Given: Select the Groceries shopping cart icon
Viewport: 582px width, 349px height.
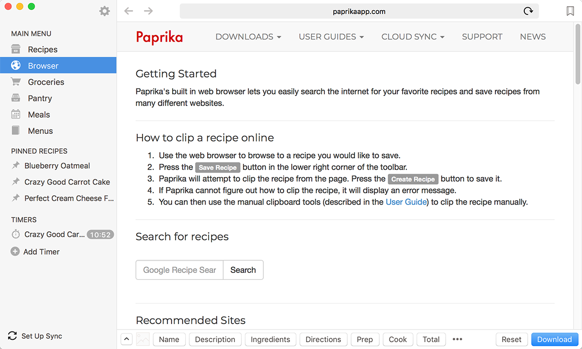Looking at the screenshot, I should click(x=16, y=81).
